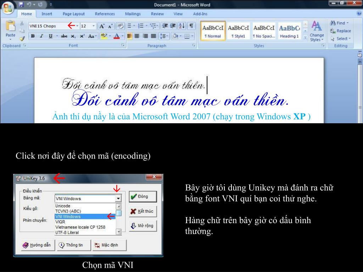Select Unicode in the encoding list
This screenshot has height=272, width=363.
pos(85,206)
